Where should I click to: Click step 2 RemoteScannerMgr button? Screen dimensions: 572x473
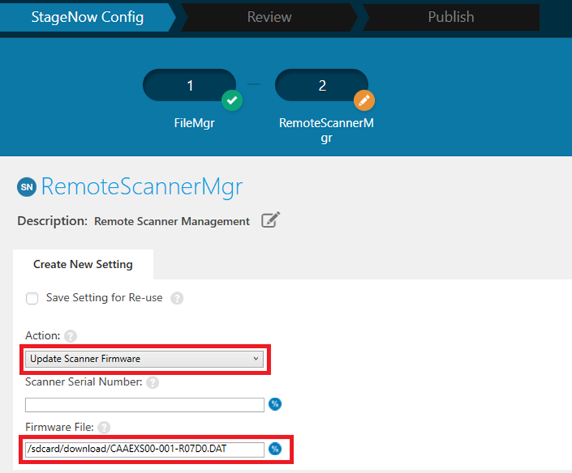pos(322,85)
